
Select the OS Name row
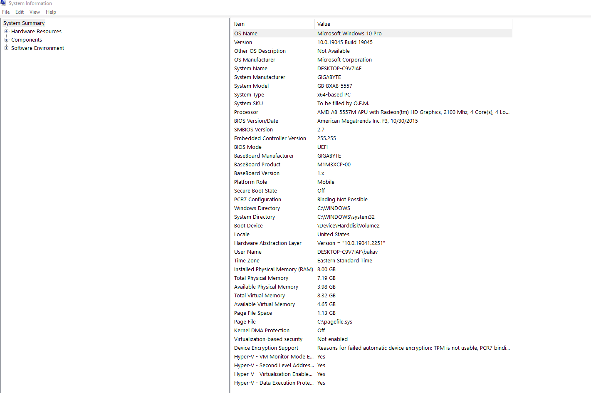point(246,34)
